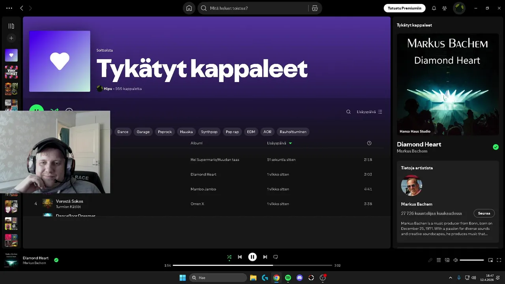Filter by the AOR chip
Image resolution: width=505 pixels, height=284 pixels.
267,132
